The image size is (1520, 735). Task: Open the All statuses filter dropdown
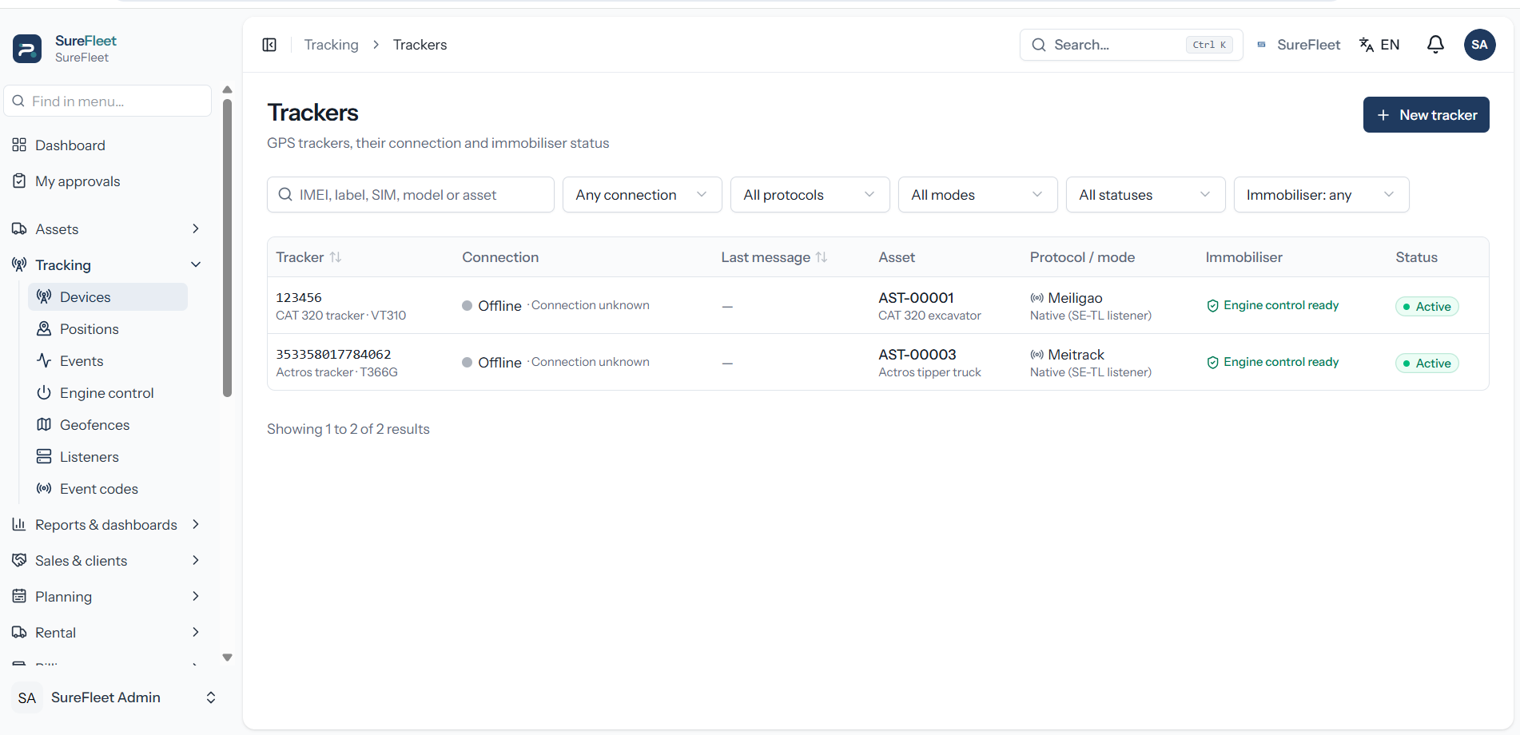pyautogui.click(x=1145, y=195)
